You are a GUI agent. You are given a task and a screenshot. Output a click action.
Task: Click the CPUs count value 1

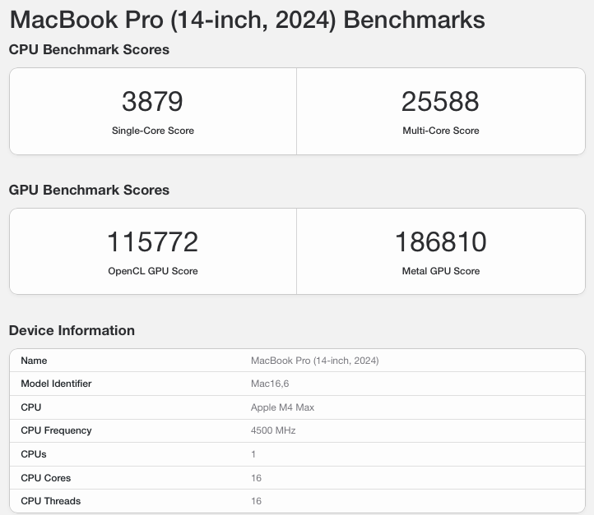tap(253, 454)
